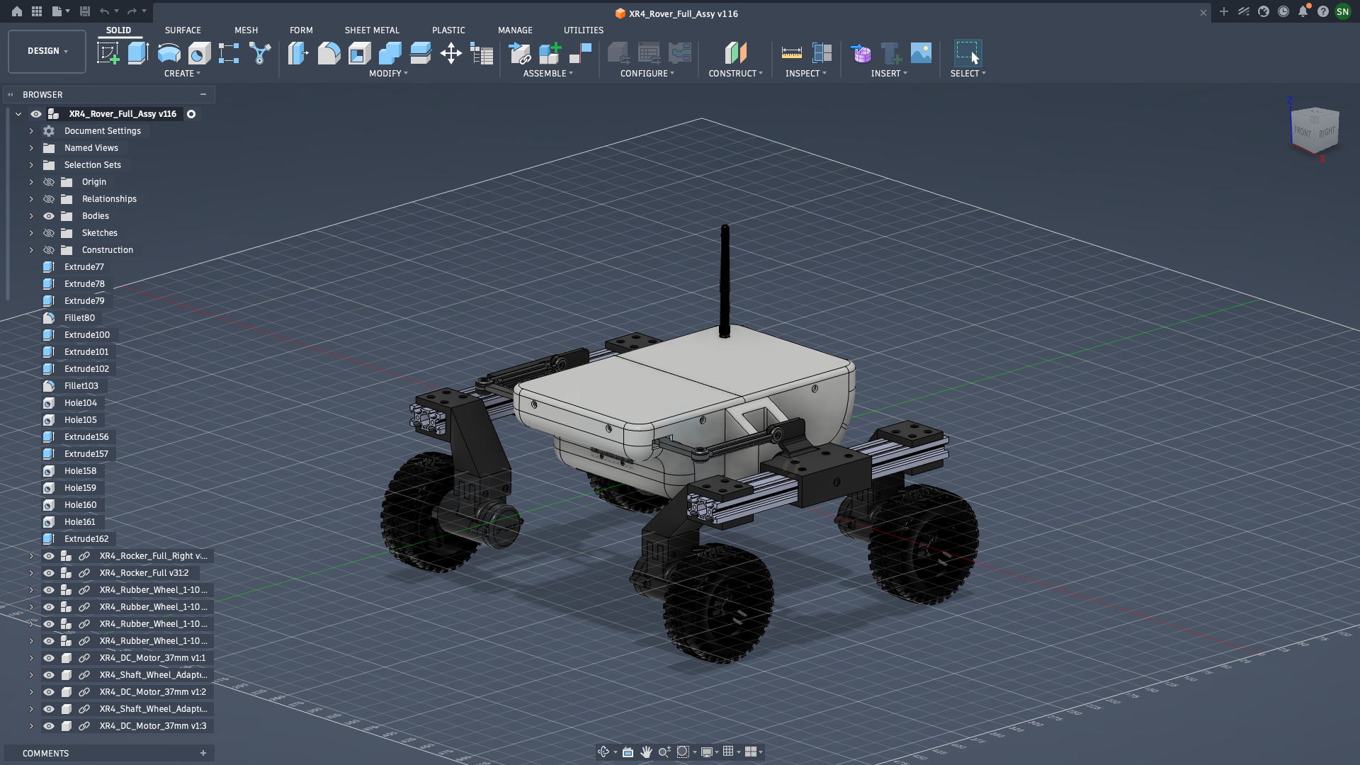Image resolution: width=1360 pixels, height=765 pixels.
Task: Select the Fillet tool icon
Action: pos(329,53)
